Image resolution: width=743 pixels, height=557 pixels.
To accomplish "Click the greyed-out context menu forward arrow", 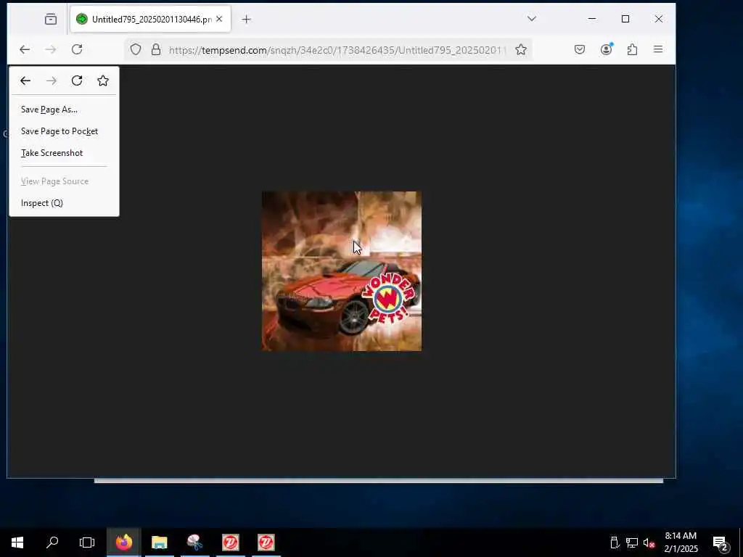I will click(x=52, y=81).
